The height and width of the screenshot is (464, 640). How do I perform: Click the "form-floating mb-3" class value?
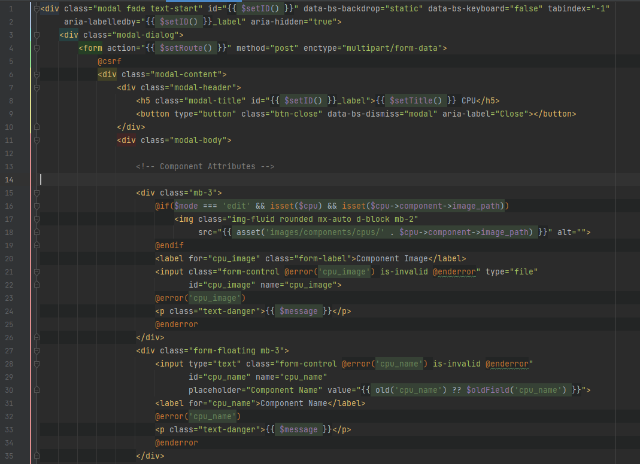pyautogui.click(x=236, y=350)
